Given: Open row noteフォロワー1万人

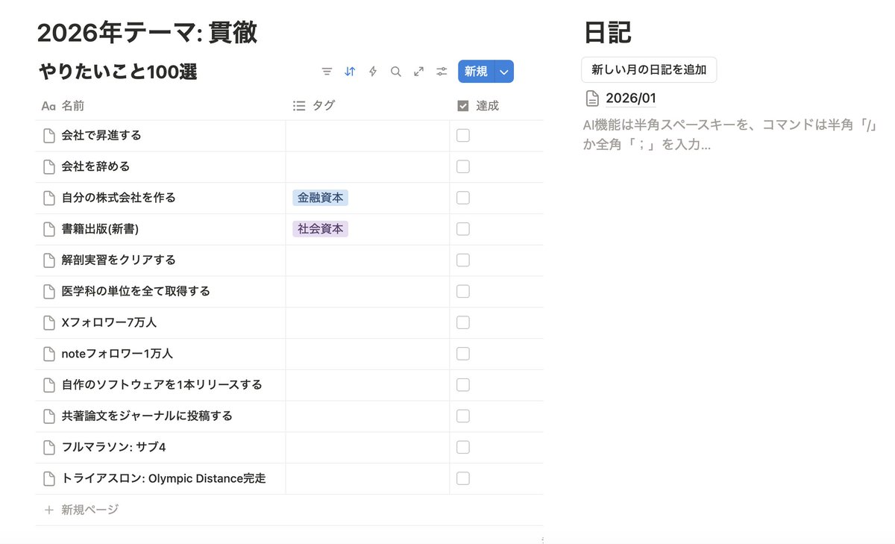Looking at the screenshot, I should coord(117,354).
